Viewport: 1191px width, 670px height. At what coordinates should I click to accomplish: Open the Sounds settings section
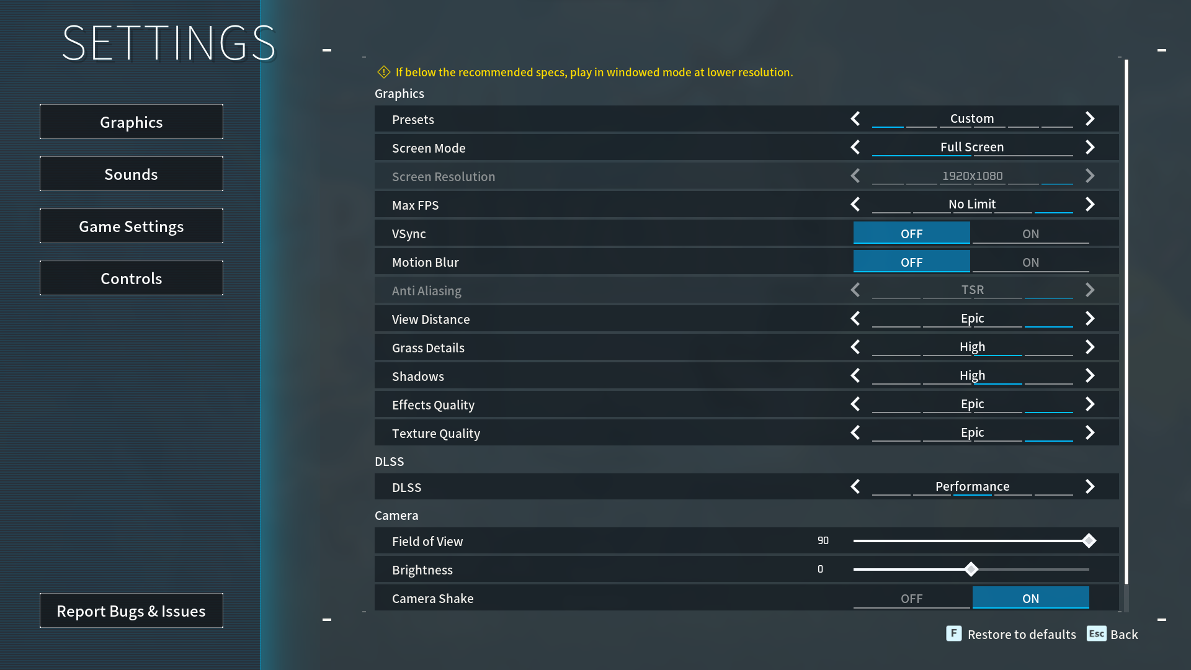(x=131, y=174)
